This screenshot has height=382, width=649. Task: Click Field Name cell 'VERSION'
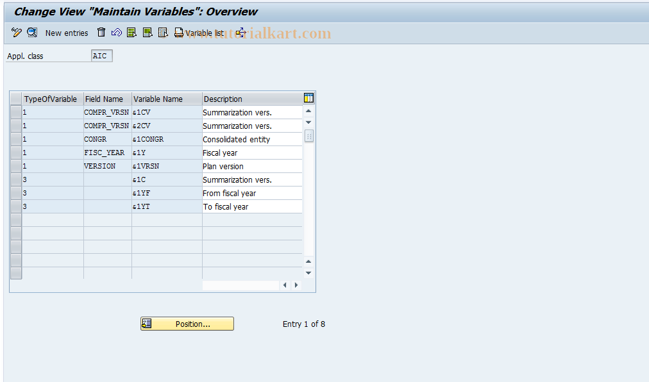tap(108, 167)
